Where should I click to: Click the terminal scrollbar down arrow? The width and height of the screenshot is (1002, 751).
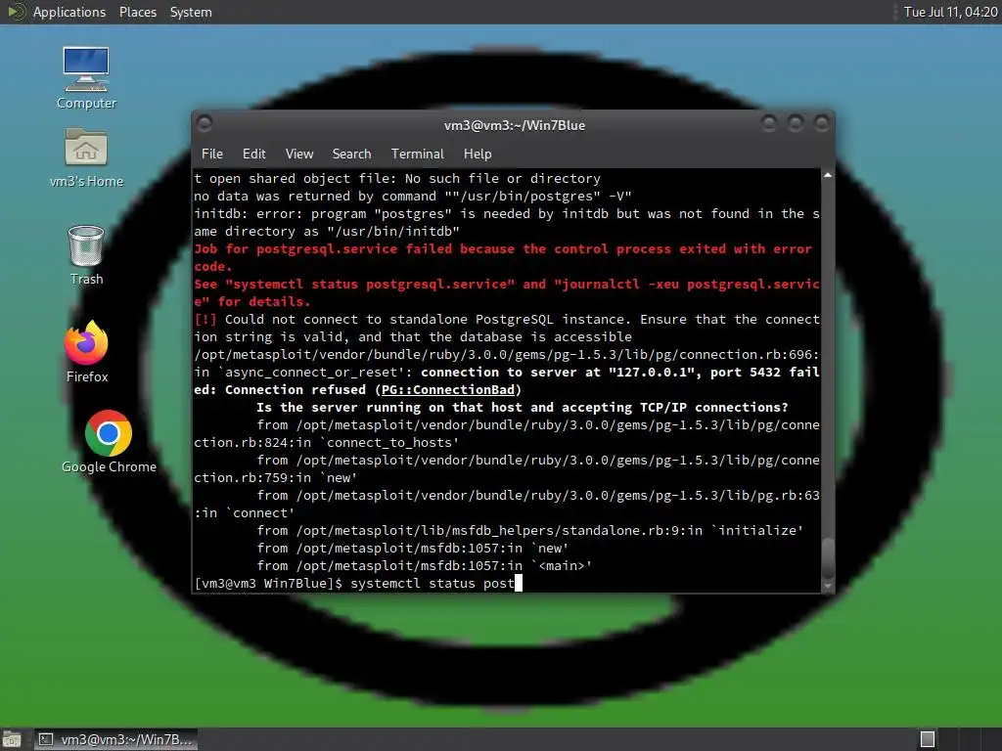click(x=828, y=586)
